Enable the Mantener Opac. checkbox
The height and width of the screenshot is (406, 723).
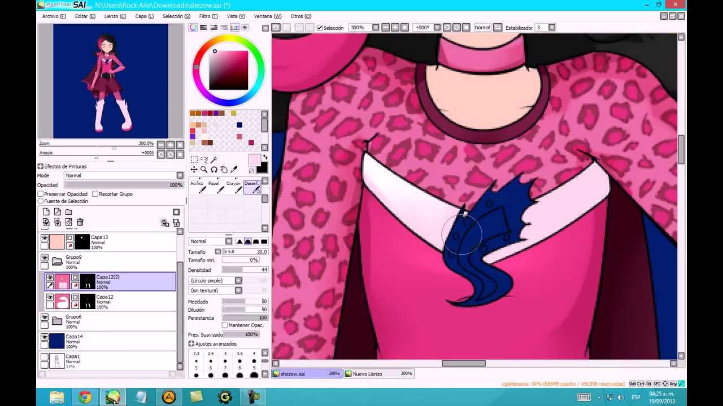pos(225,325)
